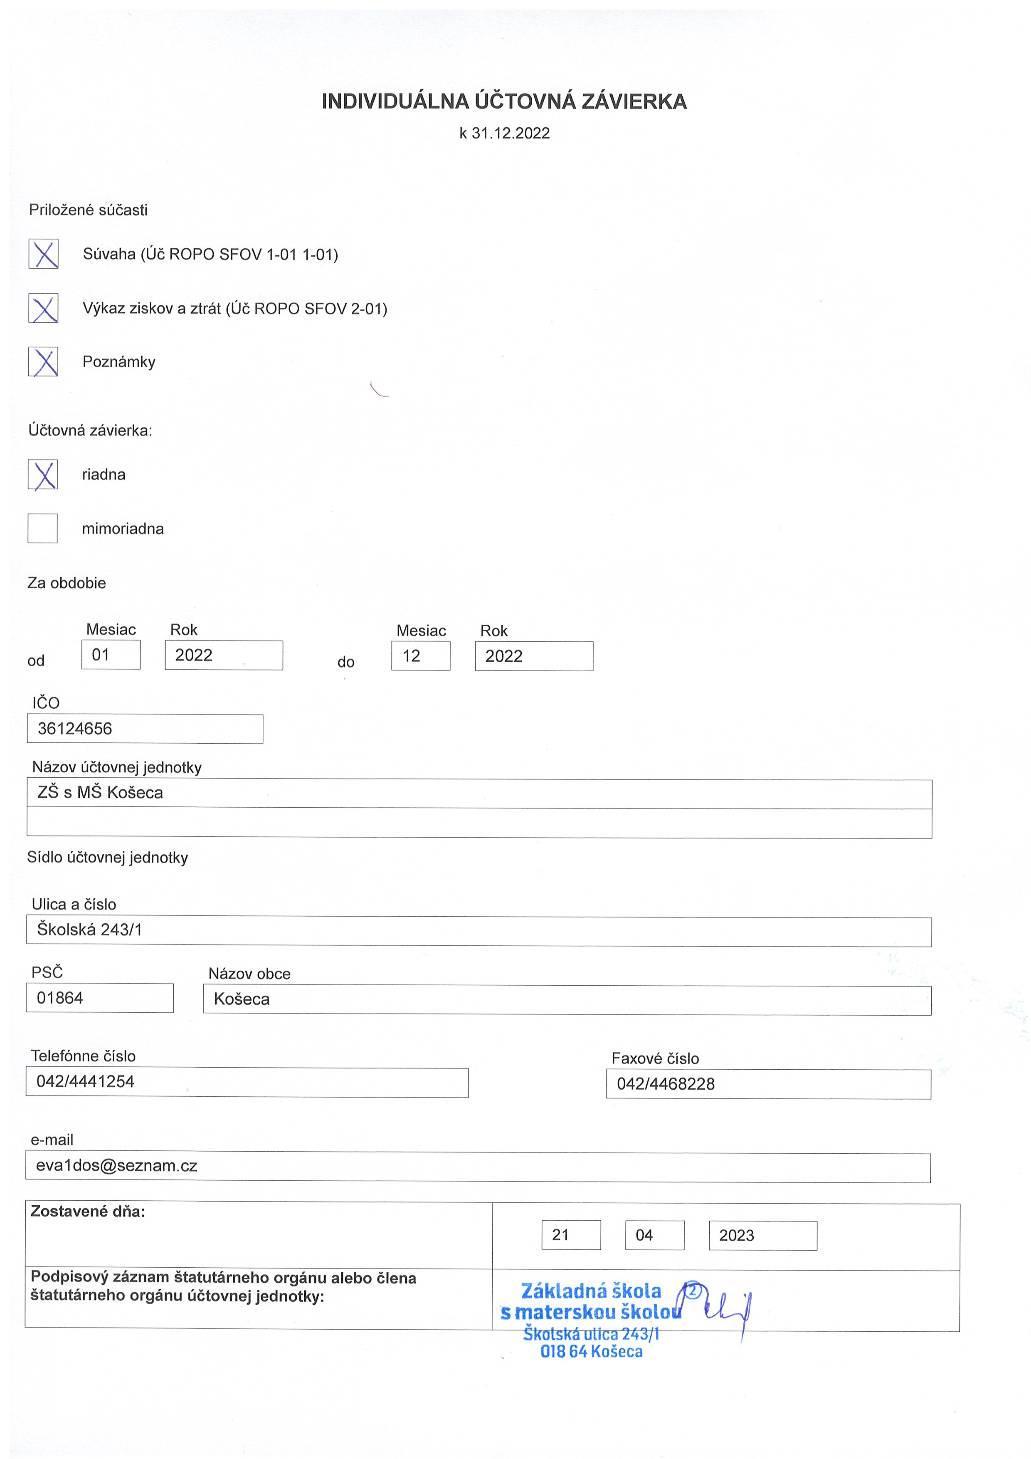Uncheck the riadna checkbox
Image resolution: width=1031 pixels, height=1459 pixels.
42,474
